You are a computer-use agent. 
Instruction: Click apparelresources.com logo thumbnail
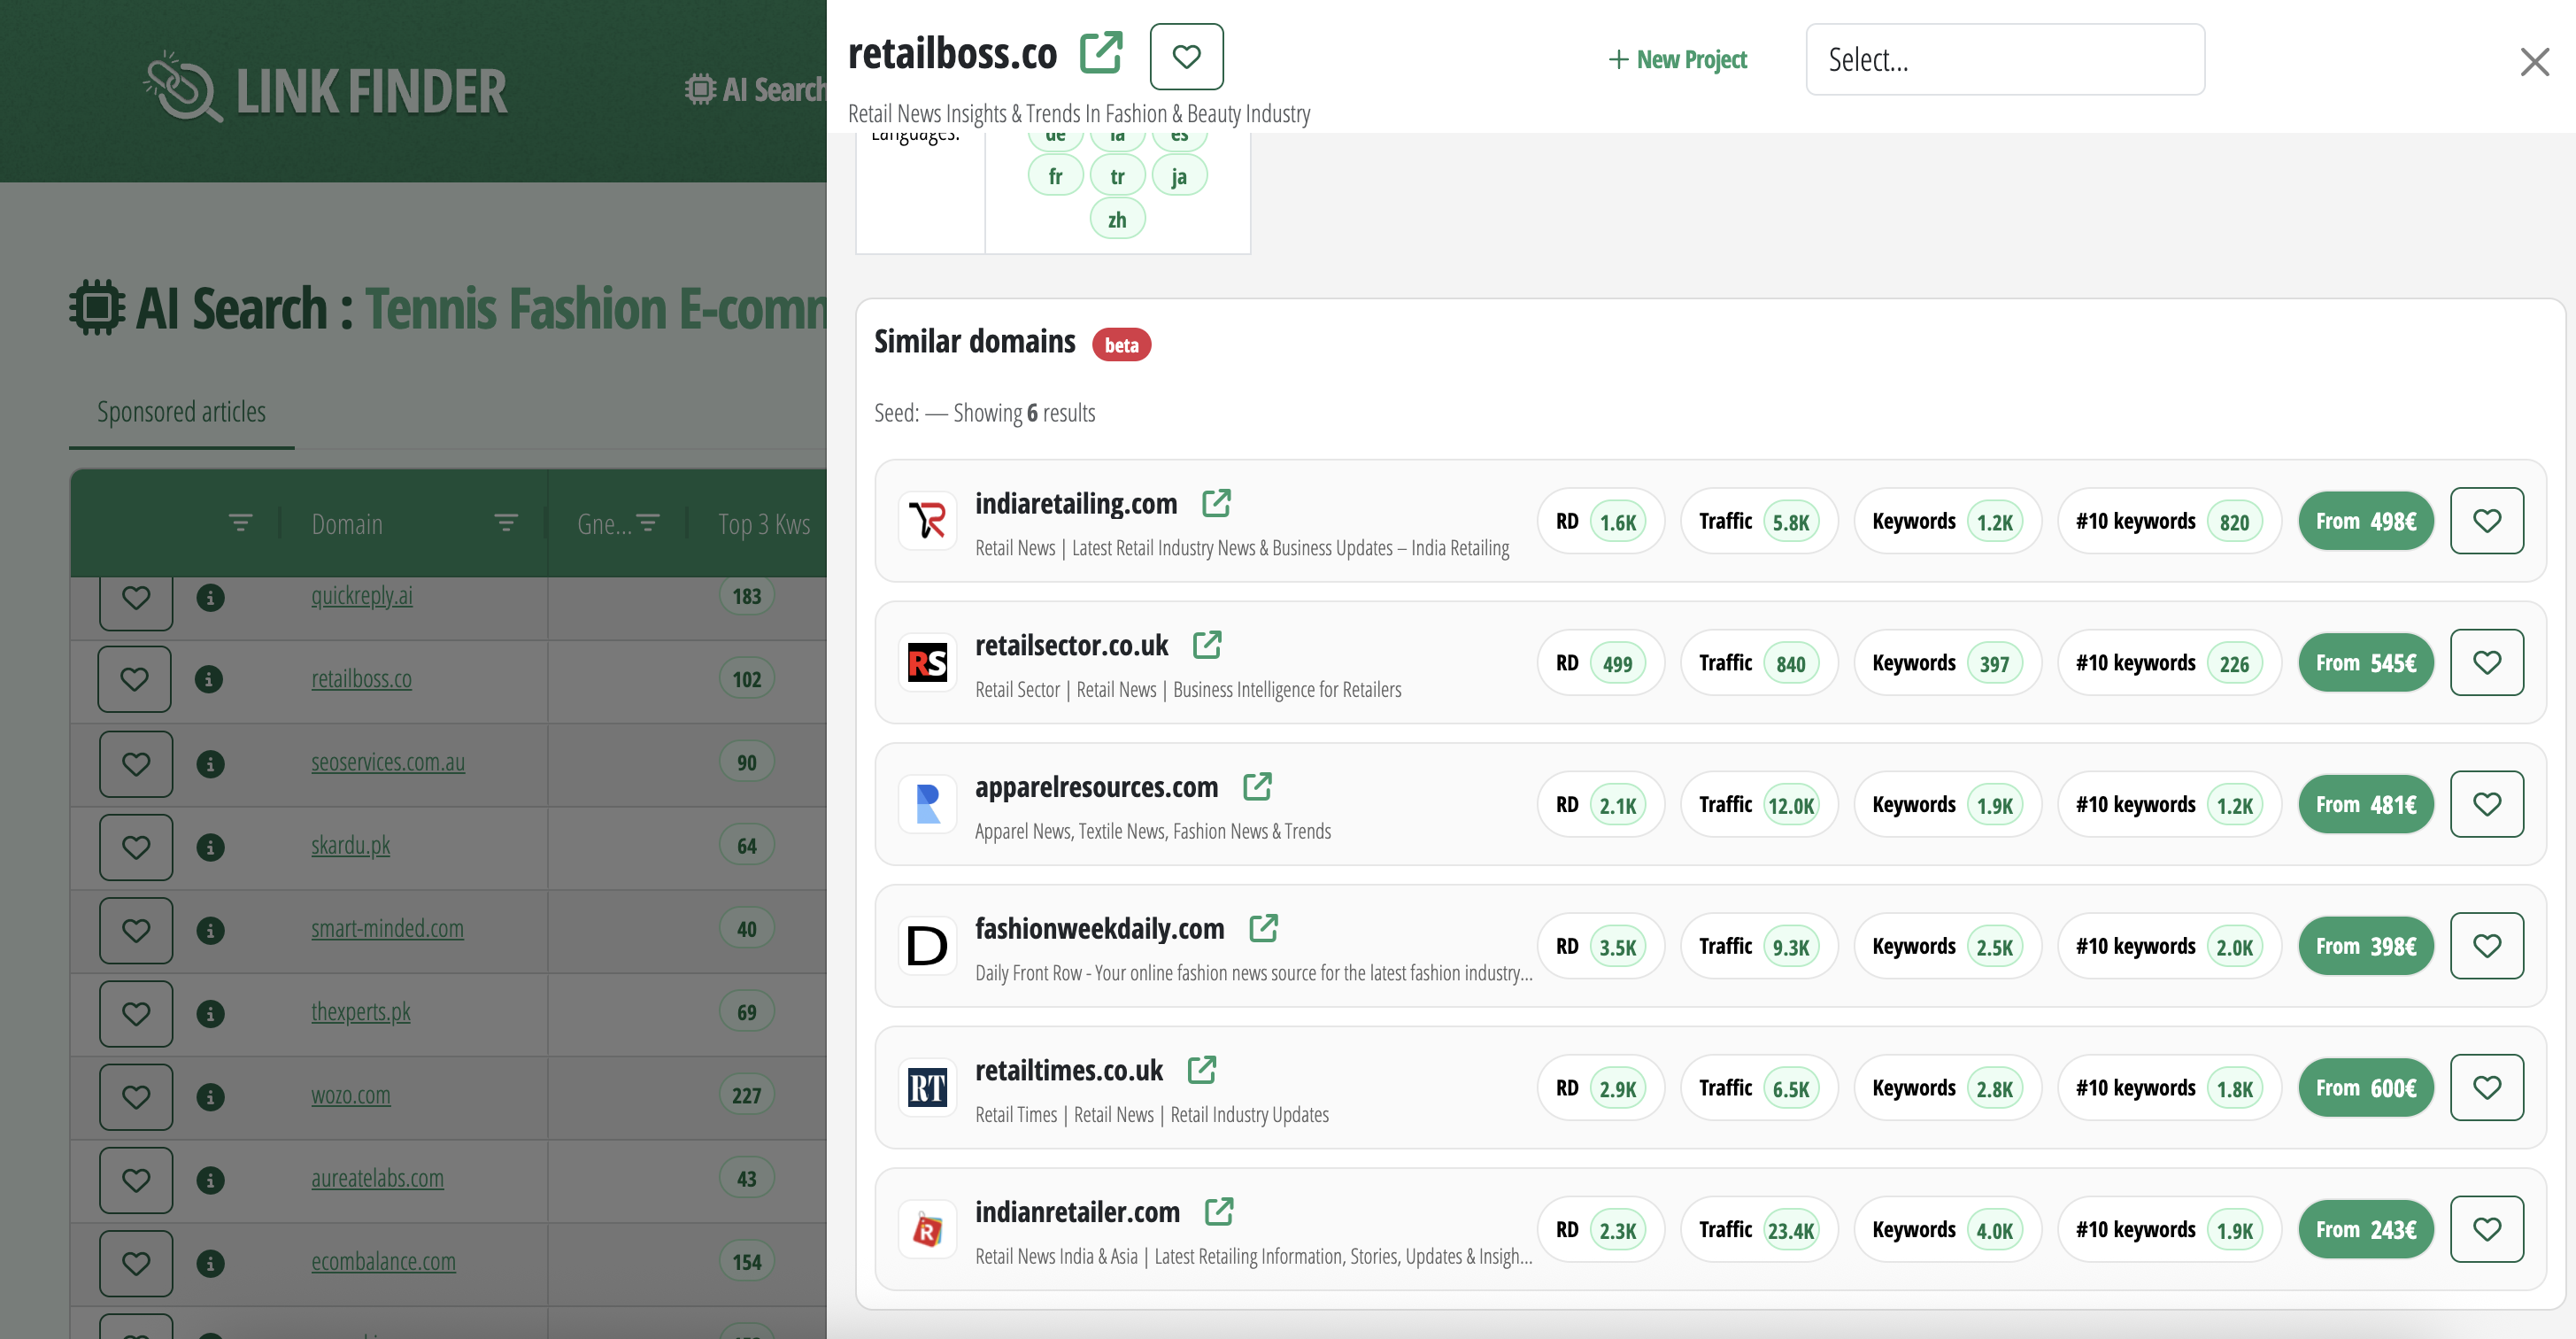(x=927, y=803)
